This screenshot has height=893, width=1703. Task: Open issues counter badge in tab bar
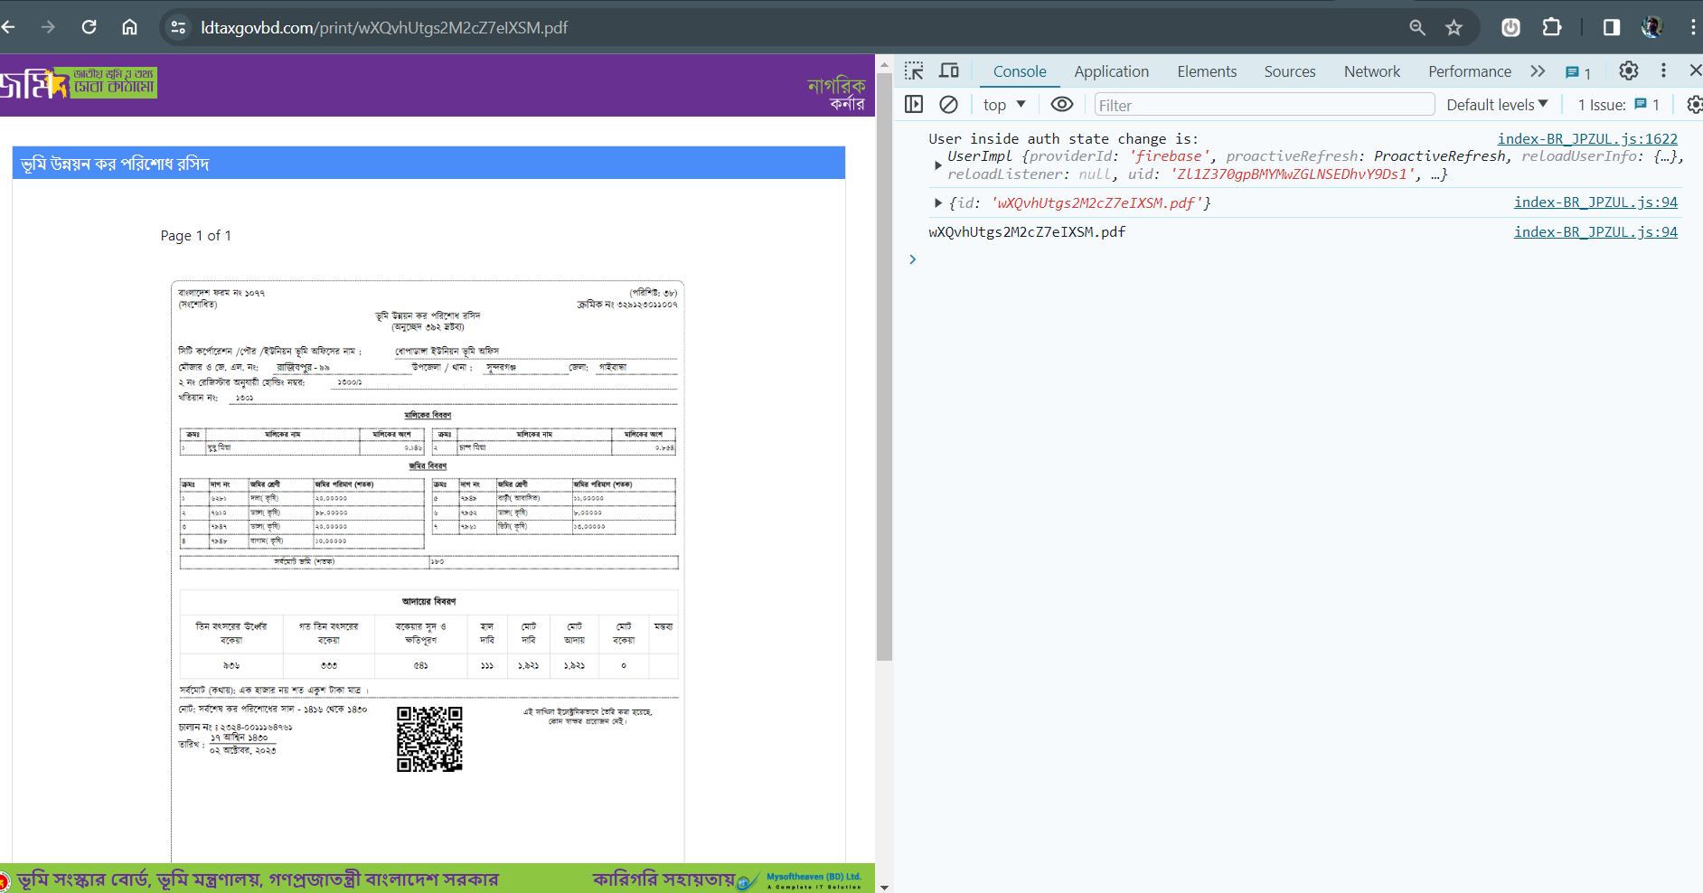point(1578,72)
